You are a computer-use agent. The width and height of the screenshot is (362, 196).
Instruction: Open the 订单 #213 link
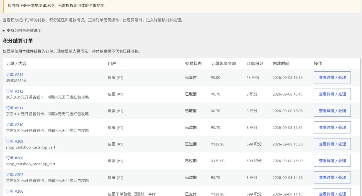[15, 75]
